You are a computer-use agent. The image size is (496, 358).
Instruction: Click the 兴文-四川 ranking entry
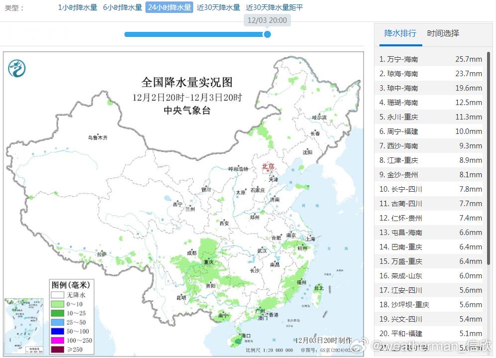pyautogui.click(x=429, y=319)
